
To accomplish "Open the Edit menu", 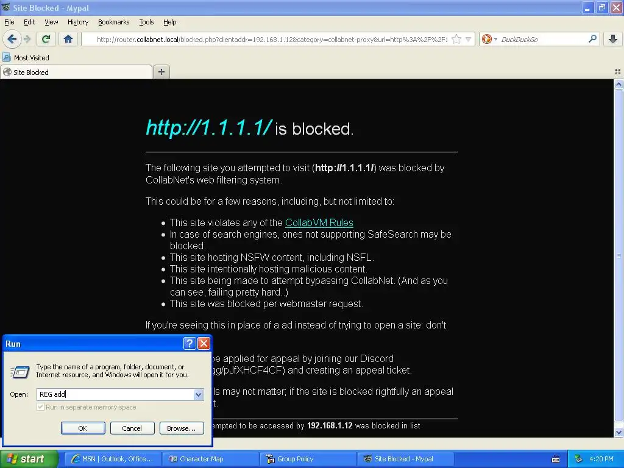I will coord(29,22).
